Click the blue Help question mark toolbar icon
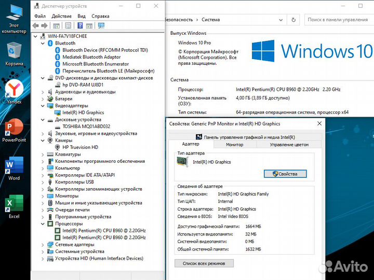 coord(80,26)
